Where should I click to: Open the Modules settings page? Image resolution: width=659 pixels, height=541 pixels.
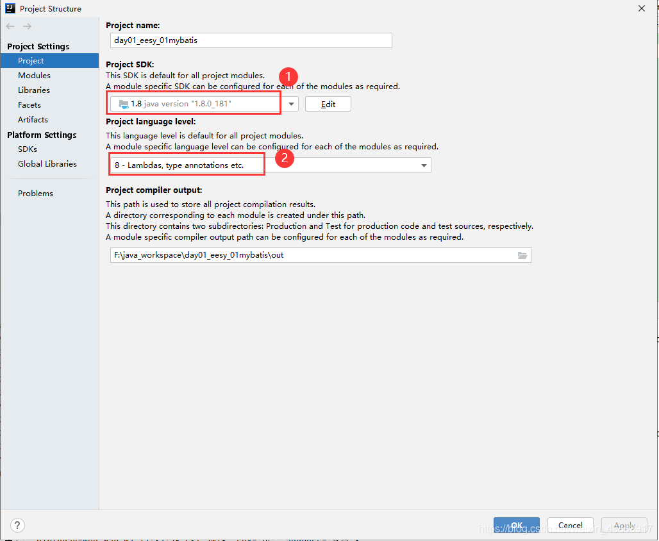[34, 75]
